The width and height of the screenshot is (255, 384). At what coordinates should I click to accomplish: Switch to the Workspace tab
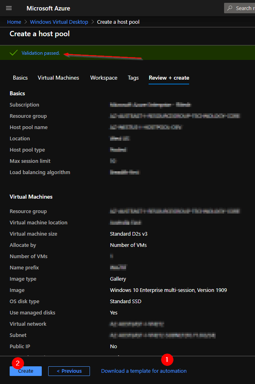[x=104, y=78]
